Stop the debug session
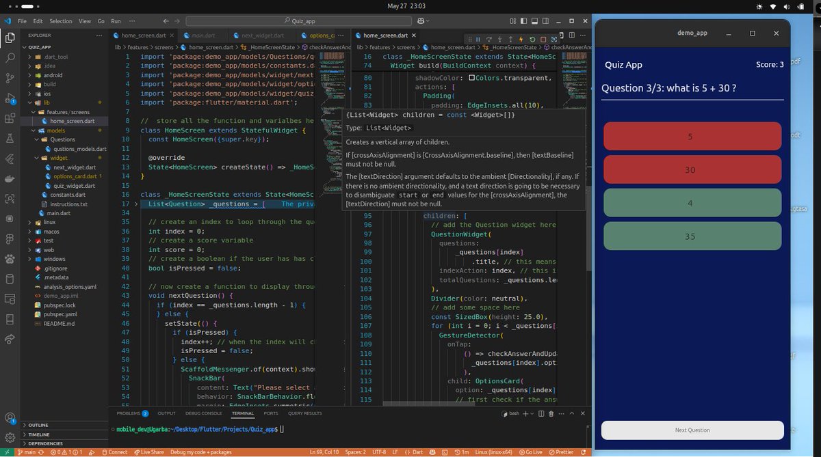The height and width of the screenshot is (457, 821). [x=543, y=39]
